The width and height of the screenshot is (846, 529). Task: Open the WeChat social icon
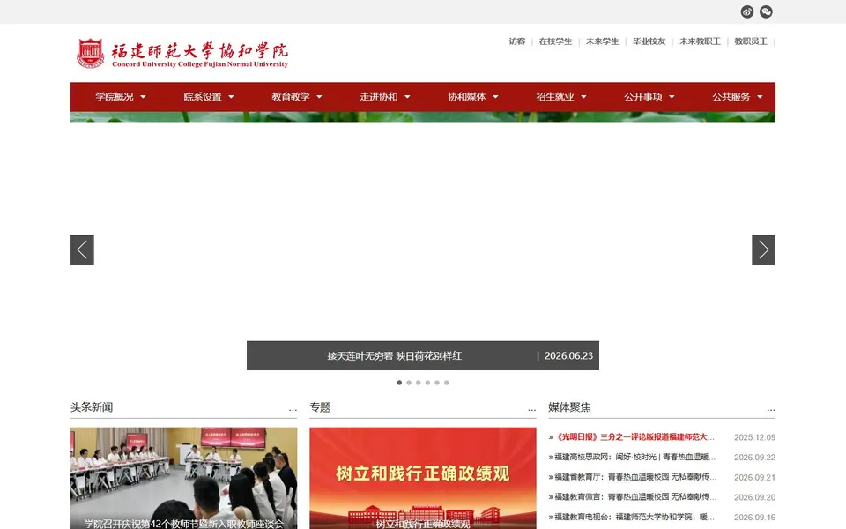[x=766, y=11]
